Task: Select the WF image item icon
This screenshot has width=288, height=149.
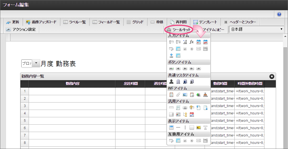Action: click(185, 95)
